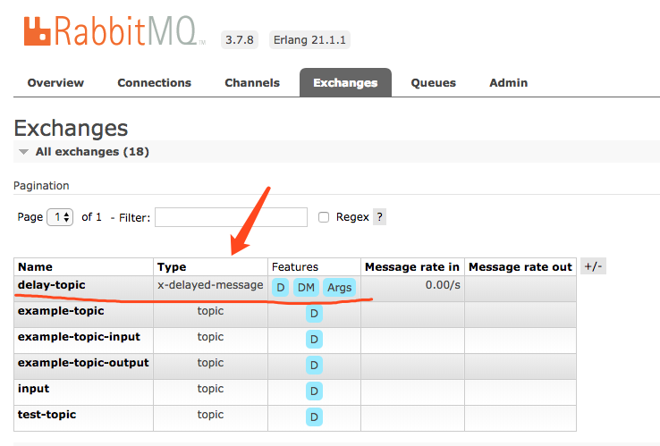Click the 0.00/s message rate value
Viewport: 660px width, 446px height.
(x=443, y=285)
